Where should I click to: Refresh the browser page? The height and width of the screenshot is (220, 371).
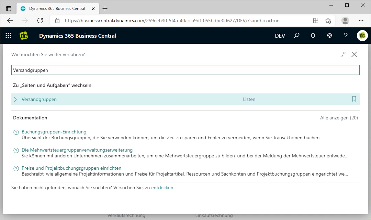point(40,21)
